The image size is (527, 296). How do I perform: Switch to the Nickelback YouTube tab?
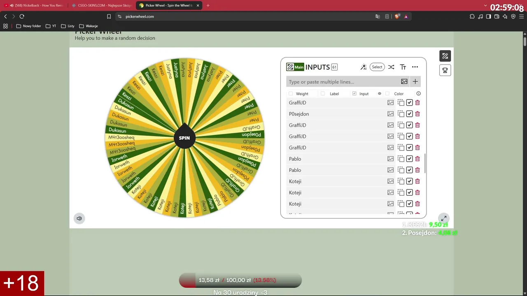pyautogui.click(x=34, y=5)
